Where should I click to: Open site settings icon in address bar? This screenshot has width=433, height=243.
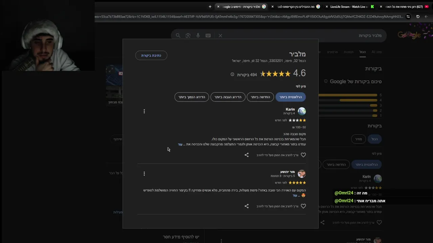coord(408,17)
